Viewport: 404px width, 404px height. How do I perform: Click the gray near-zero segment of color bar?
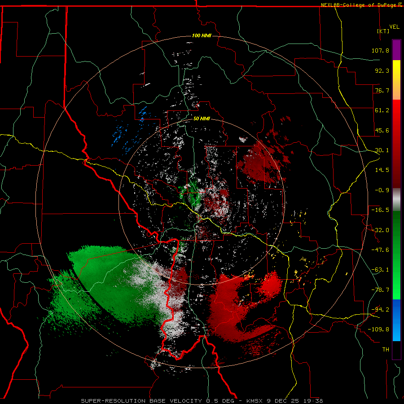(396, 200)
